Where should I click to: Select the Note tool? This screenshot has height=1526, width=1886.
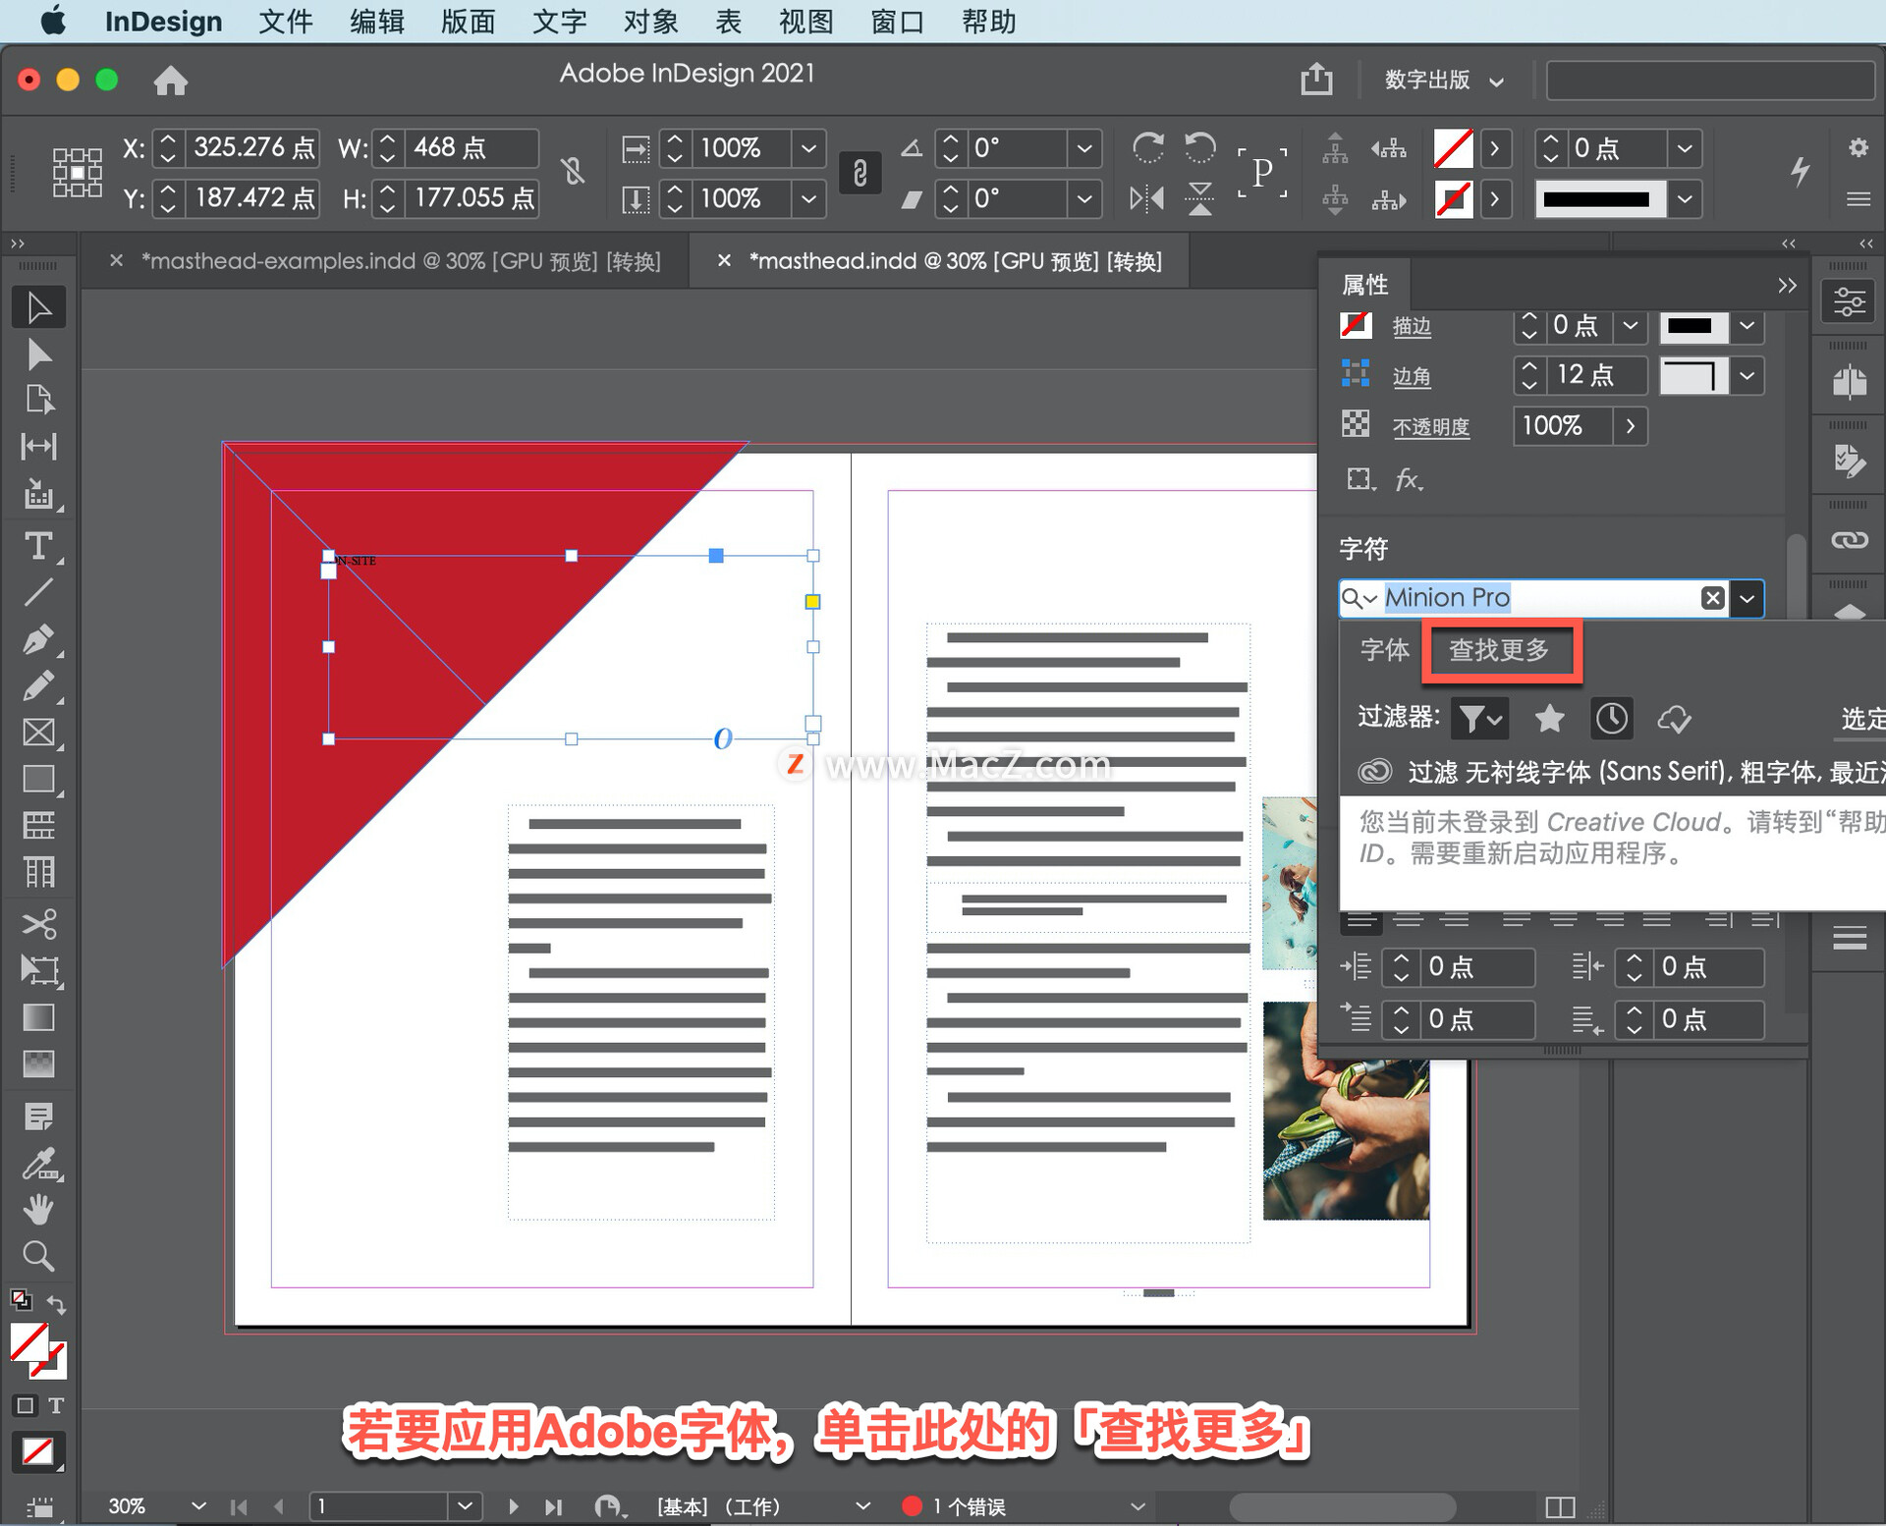[x=38, y=1117]
